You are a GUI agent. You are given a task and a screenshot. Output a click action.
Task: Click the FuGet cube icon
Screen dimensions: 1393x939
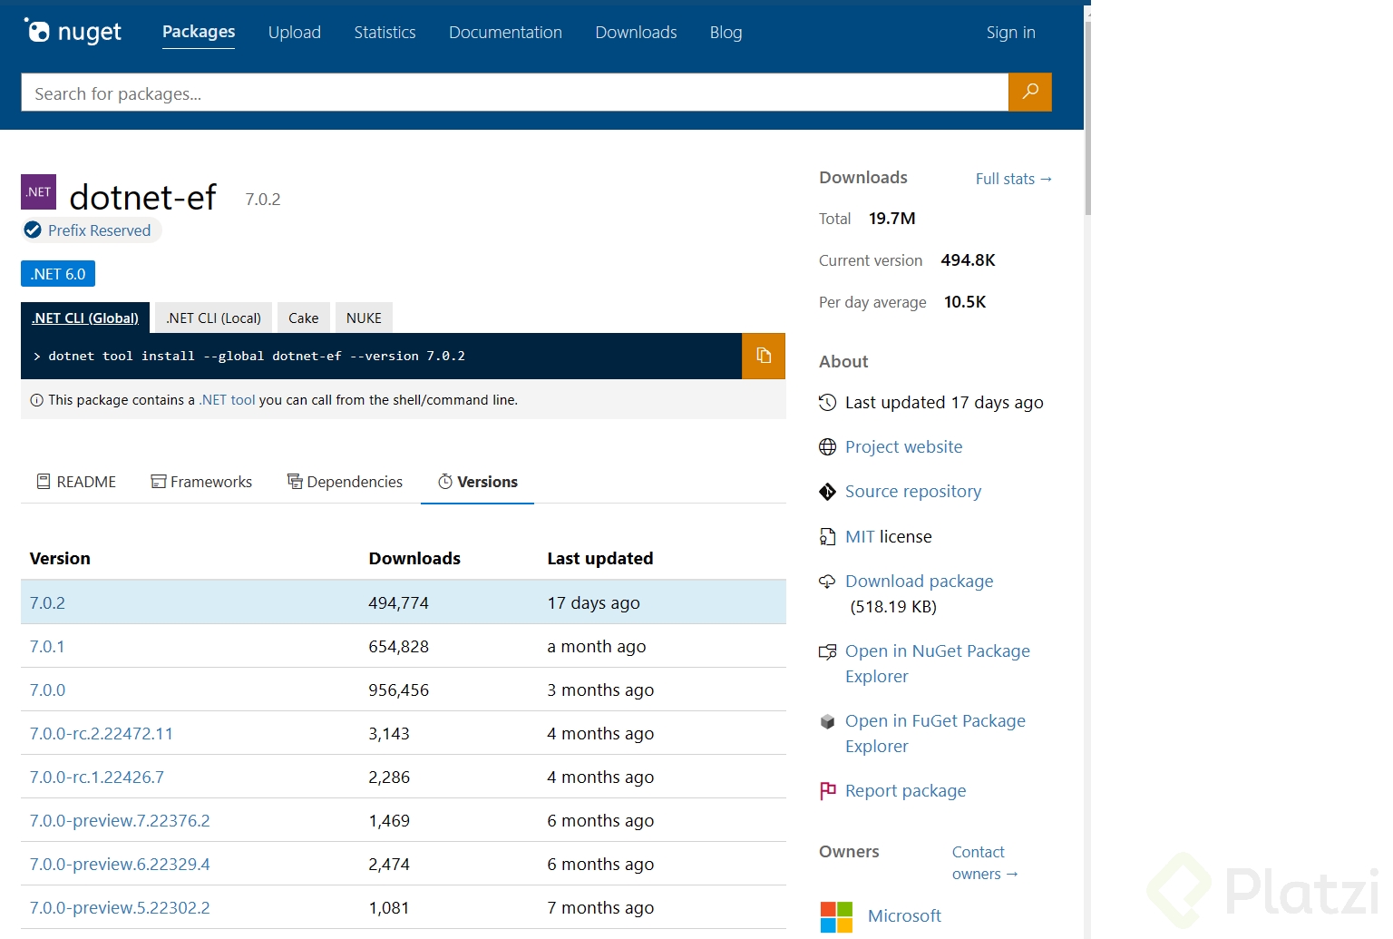pyautogui.click(x=827, y=721)
